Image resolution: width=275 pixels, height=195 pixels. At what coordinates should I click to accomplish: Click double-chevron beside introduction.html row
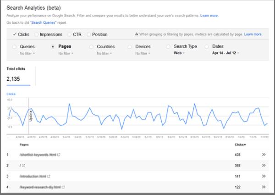pyautogui.click(x=264, y=176)
